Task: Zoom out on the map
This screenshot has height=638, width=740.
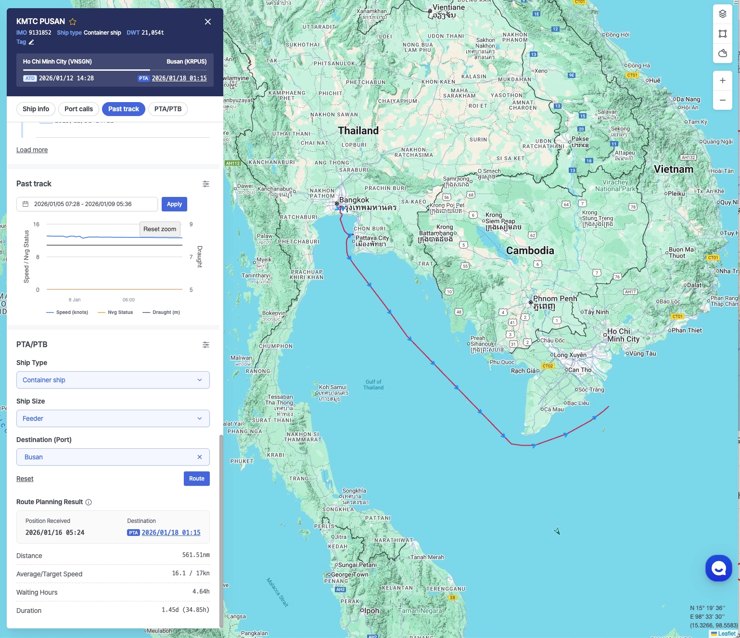Action: click(x=723, y=100)
